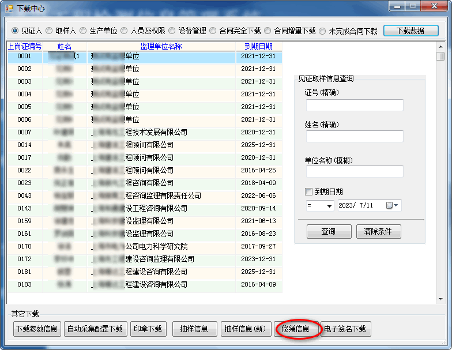Select the 生产单位 radio button
This screenshot has width=452, height=350.
pos(83,31)
